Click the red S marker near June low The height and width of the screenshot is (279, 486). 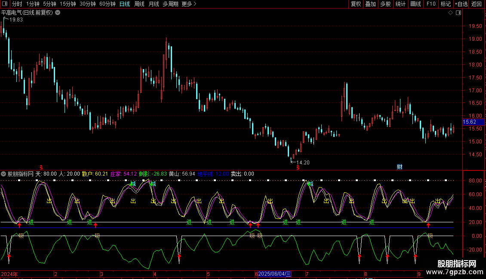tap(298, 167)
